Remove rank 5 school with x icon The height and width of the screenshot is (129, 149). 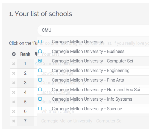(14, 102)
